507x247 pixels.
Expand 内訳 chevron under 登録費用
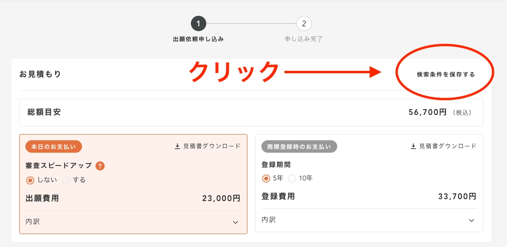(x=472, y=220)
